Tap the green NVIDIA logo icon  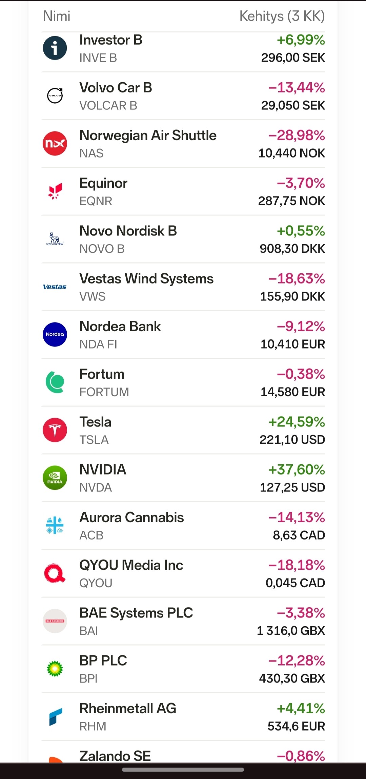55,478
